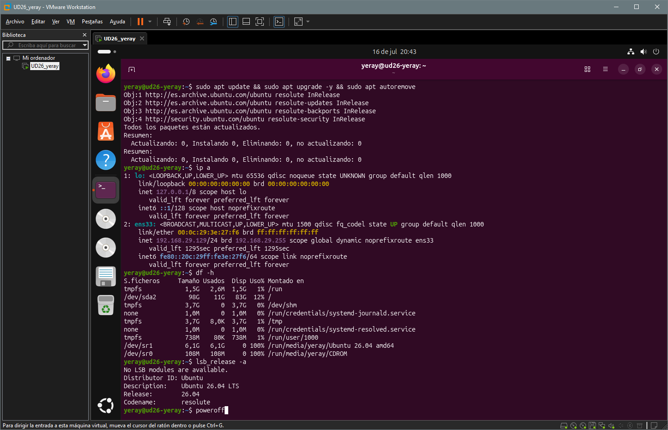Select the Terminal icon in the dock
The image size is (668, 430).
click(106, 190)
